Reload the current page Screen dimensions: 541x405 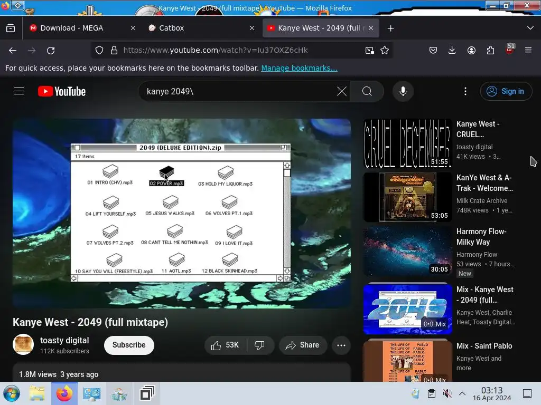pos(51,50)
